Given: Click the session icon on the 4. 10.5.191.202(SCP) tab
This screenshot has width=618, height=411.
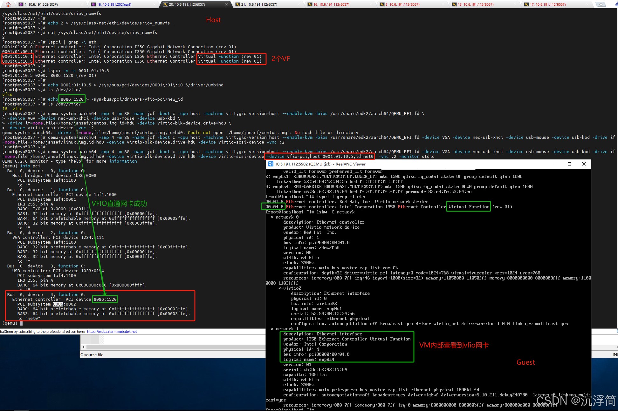Looking at the screenshot, I should pyautogui.click(x=21, y=4).
